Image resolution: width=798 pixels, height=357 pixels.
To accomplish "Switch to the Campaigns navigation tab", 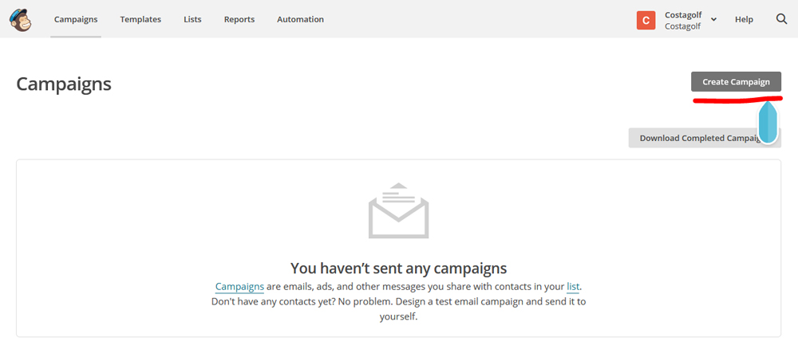I will [x=76, y=19].
